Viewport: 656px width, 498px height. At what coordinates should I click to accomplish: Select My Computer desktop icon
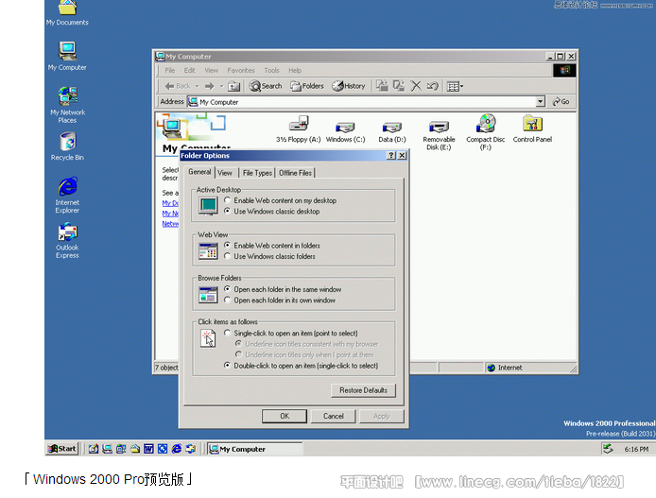point(67,56)
